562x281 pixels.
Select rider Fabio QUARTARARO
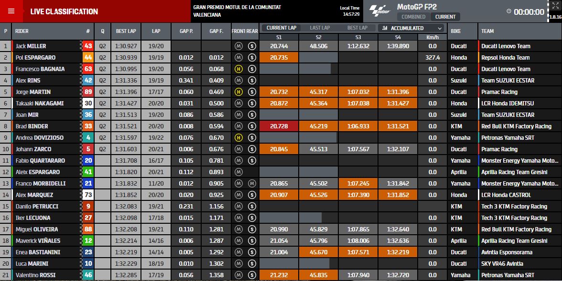[x=40, y=161]
